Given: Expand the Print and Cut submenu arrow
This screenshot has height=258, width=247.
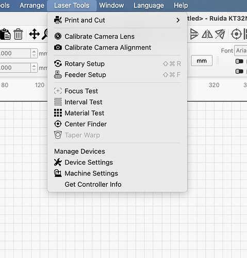Looking at the screenshot, I should coord(178,20).
